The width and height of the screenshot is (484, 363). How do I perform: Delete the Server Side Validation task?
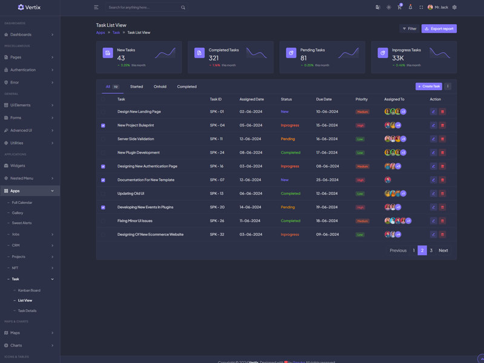pyautogui.click(x=442, y=139)
